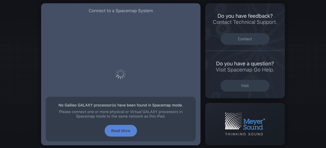
Task: Click the Meyer Sound branding card
Action: pyautogui.click(x=245, y=124)
